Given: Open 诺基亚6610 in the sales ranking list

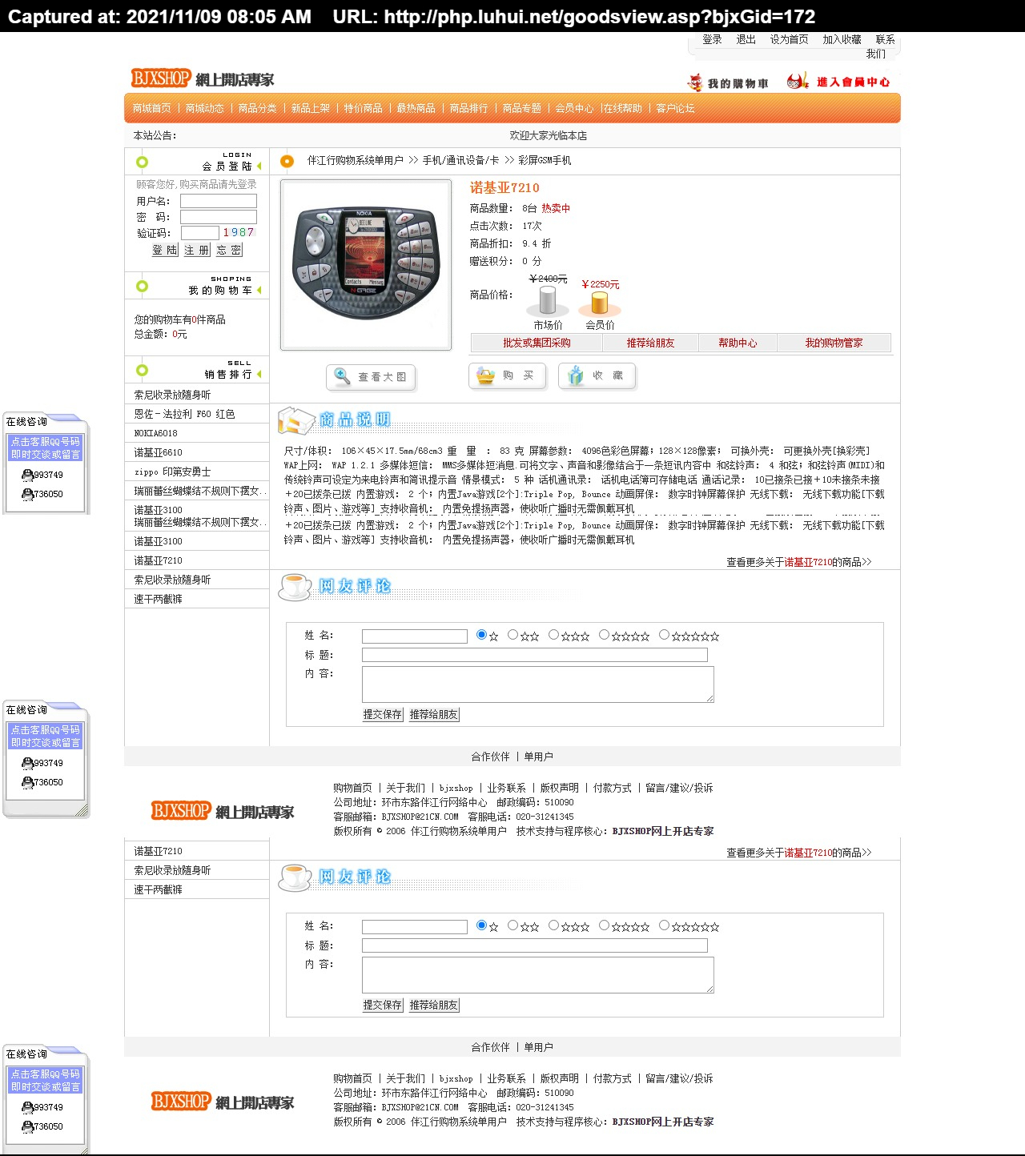Looking at the screenshot, I should click(x=159, y=453).
